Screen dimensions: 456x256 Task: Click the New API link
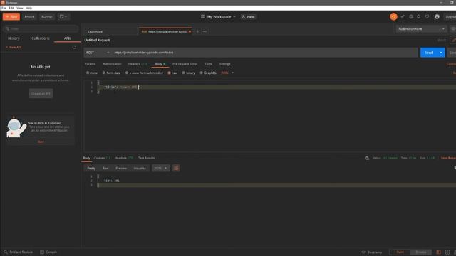tap(14, 47)
